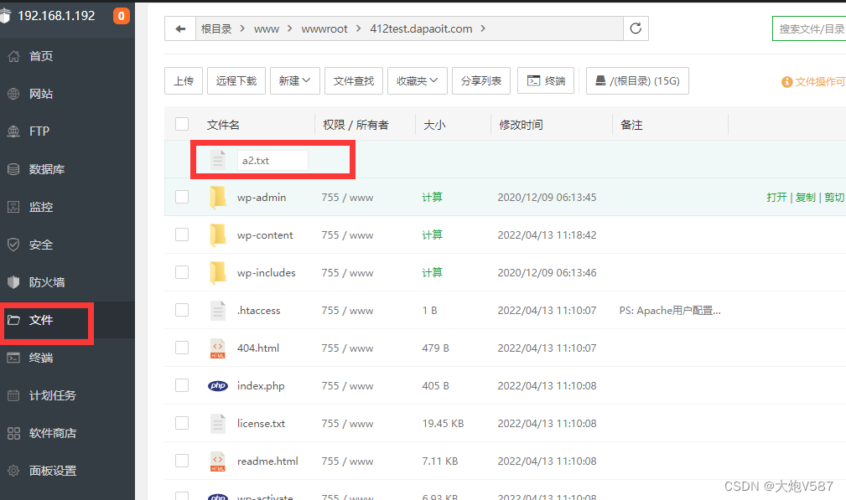This screenshot has height=500, width=846.
Task: Click the 软件商店 grid icon in sidebar
Action: 13,433
